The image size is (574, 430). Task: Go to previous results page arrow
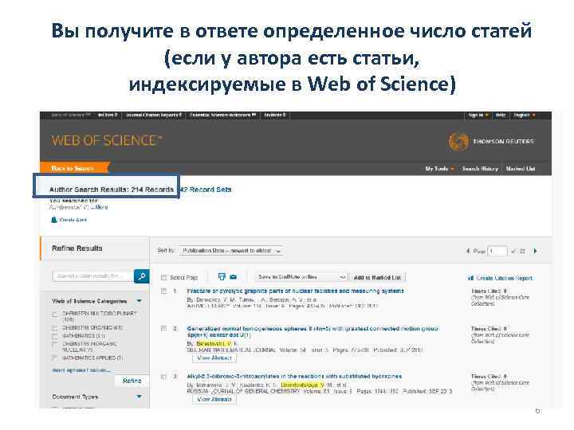(x=468, y=251)
